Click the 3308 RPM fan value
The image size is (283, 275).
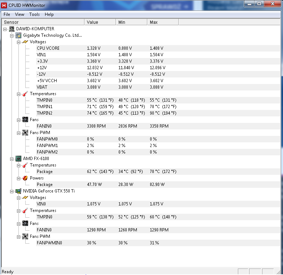coord(96,126)
